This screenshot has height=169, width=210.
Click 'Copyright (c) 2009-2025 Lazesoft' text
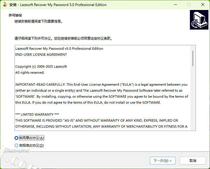pos(41,67)
